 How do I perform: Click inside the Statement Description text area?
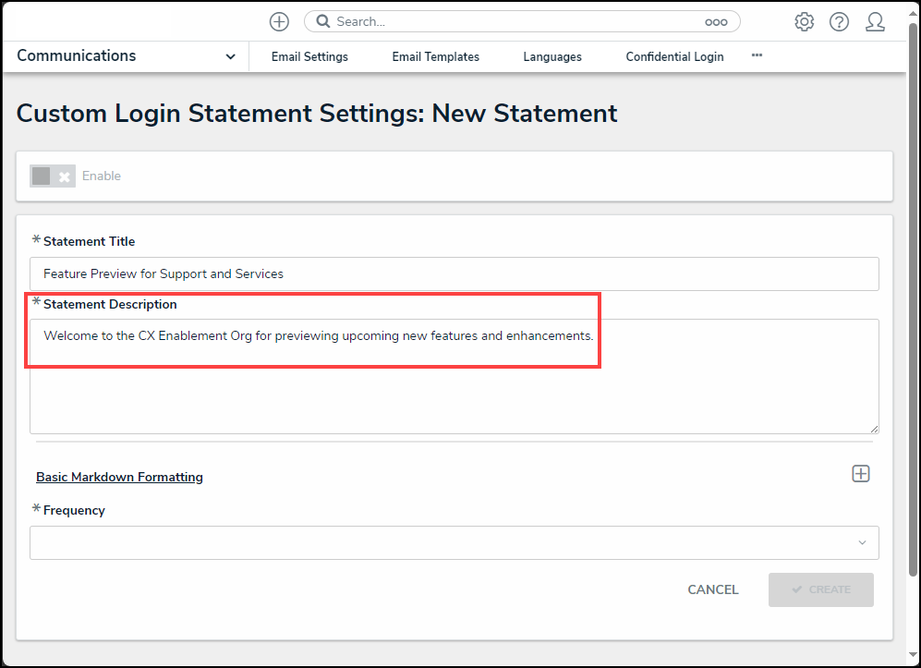(454, 388)
